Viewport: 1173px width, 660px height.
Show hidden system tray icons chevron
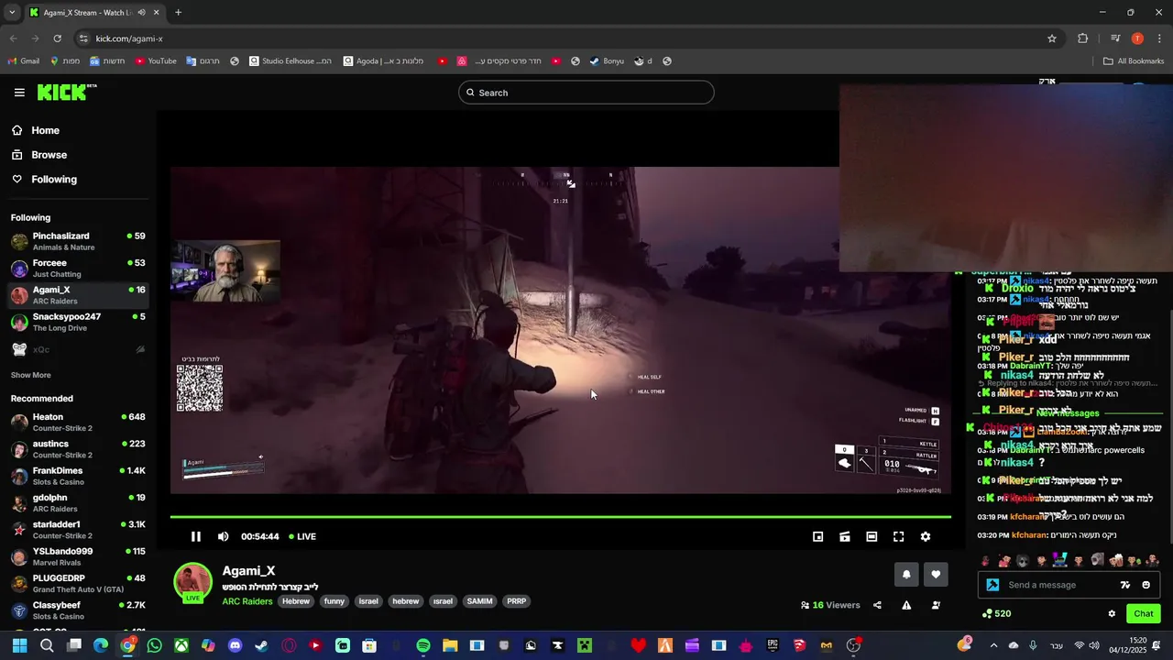[993, 646]
